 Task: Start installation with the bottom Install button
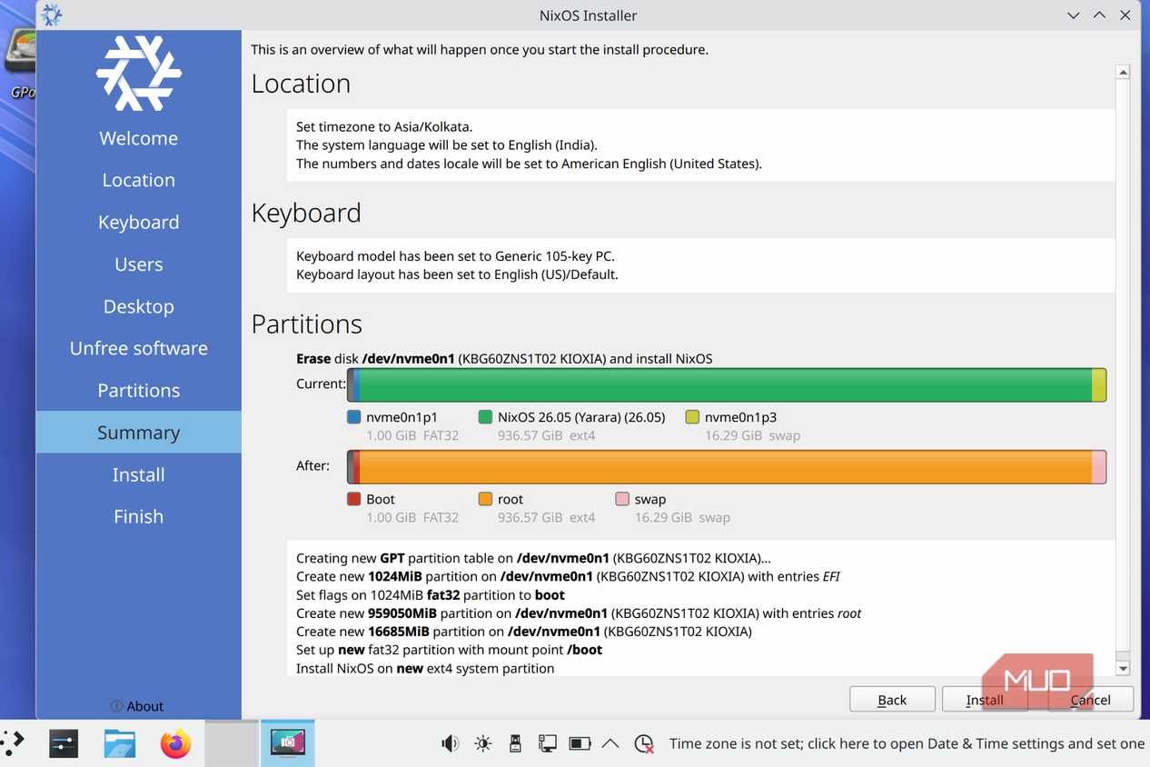(985, 699)
